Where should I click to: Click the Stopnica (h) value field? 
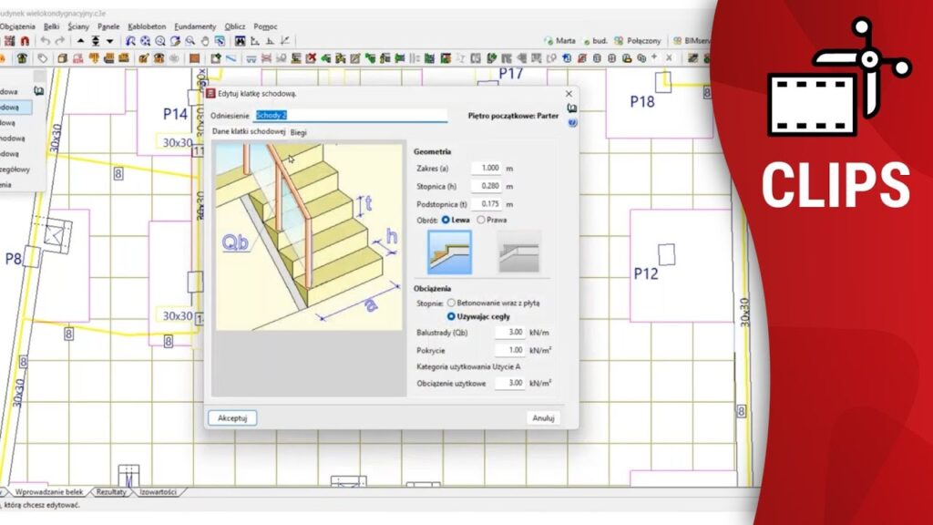tap(487, 186)
